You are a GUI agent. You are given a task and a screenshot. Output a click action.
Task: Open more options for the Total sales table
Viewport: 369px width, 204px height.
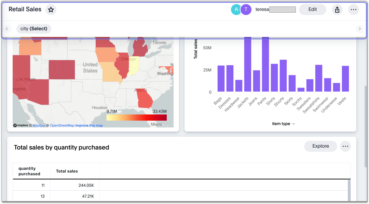pyautogui.click(x=345, y=146)
